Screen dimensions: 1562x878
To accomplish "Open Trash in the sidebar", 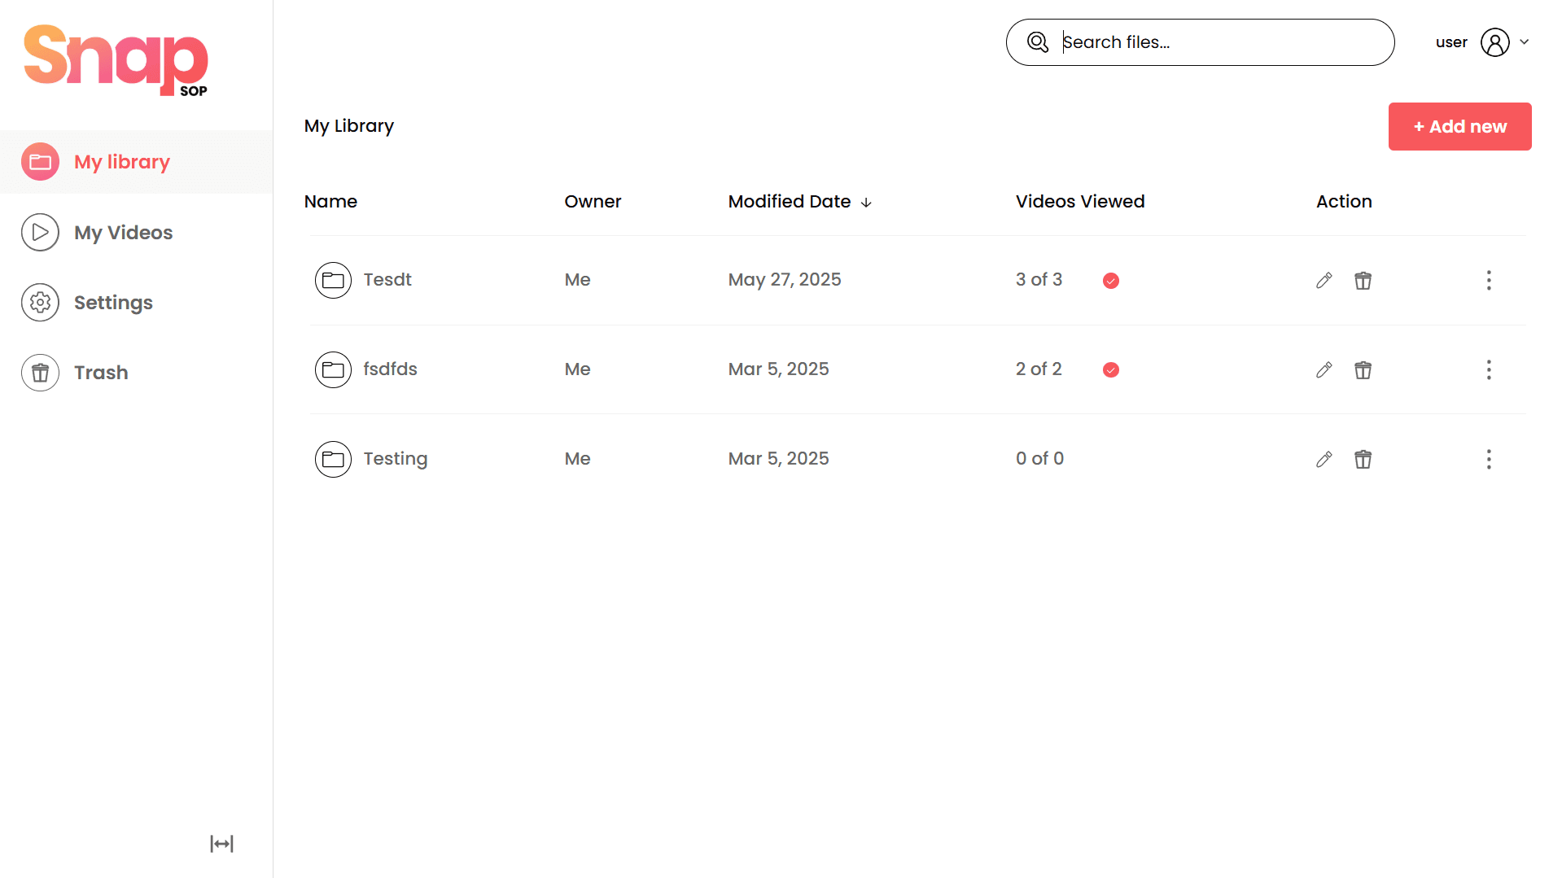I will tap(101, 373).
